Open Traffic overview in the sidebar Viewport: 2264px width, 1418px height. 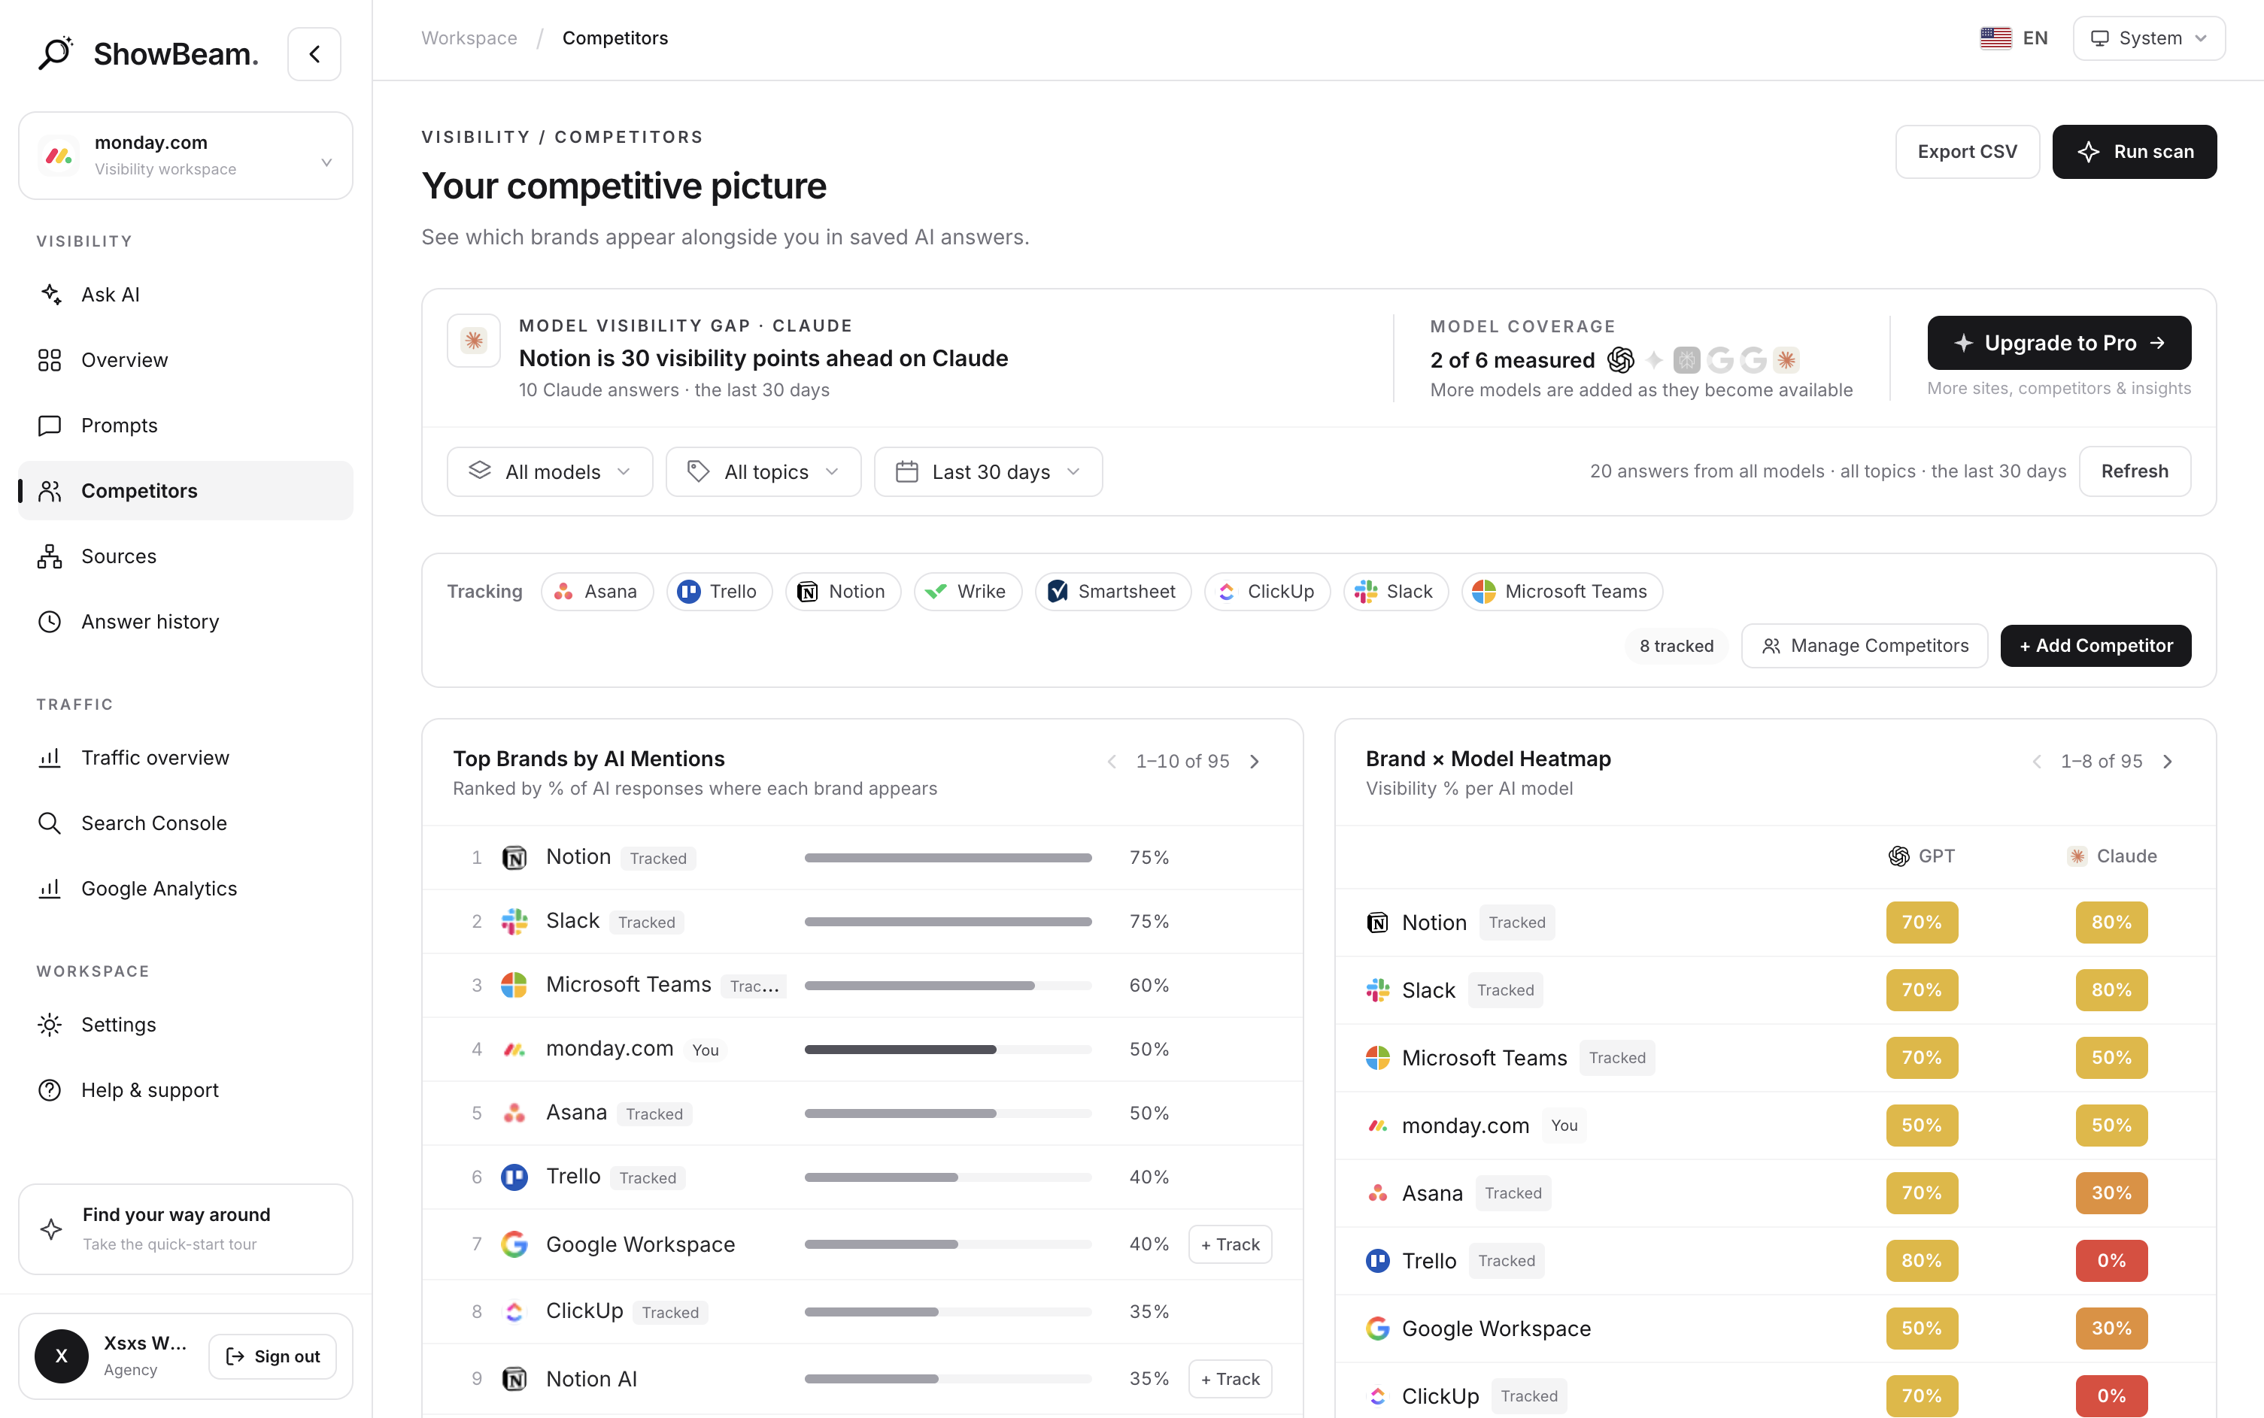186,758
